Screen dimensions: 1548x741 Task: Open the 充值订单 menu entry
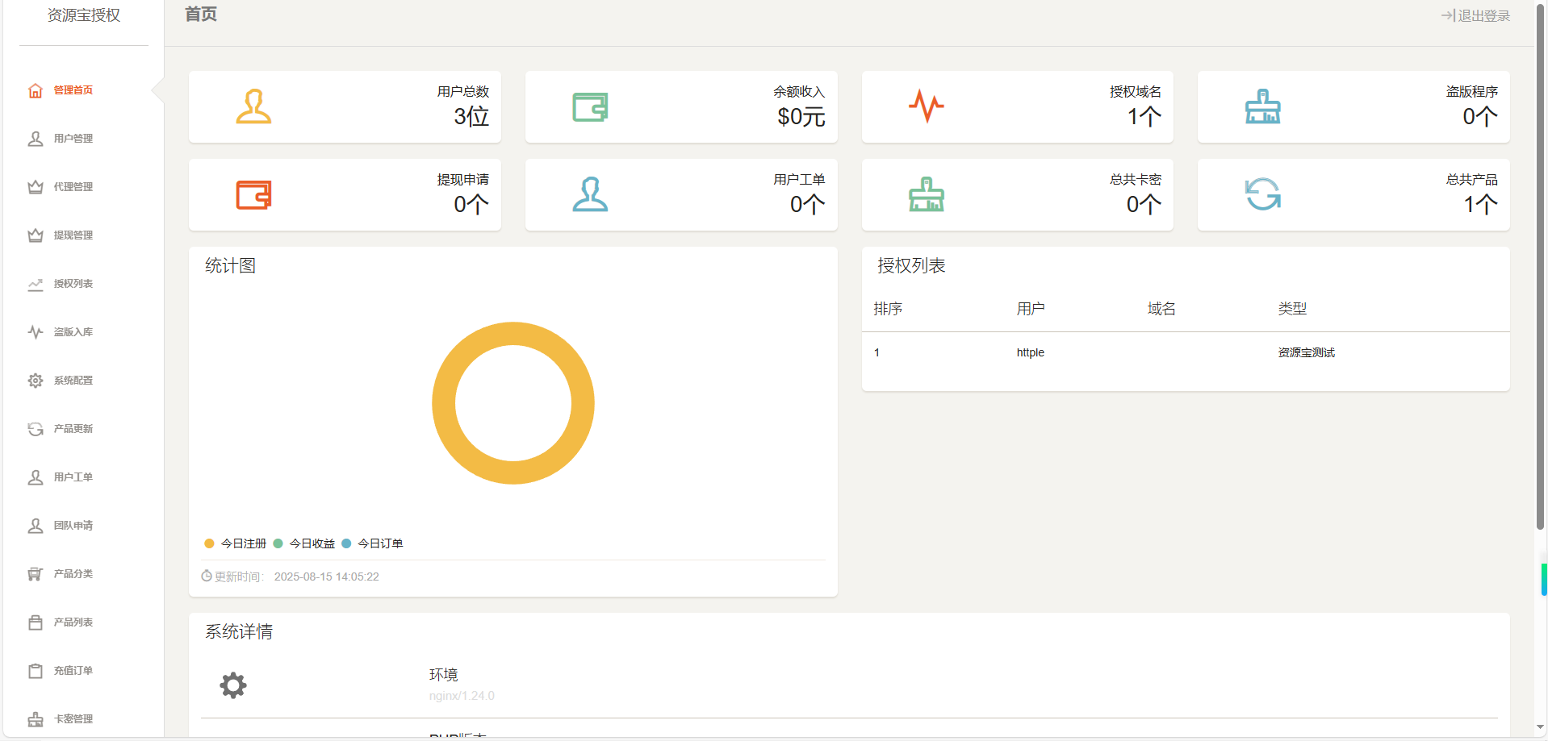(x=73, y=670)
